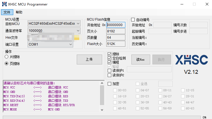
Task: Open the 帮助 menu
Action: 19,12
